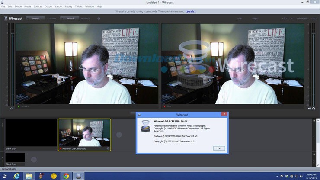Open the yellow circle app on taskbar
Viewport: 320px width, 180px height.
(x=54, y=176)
